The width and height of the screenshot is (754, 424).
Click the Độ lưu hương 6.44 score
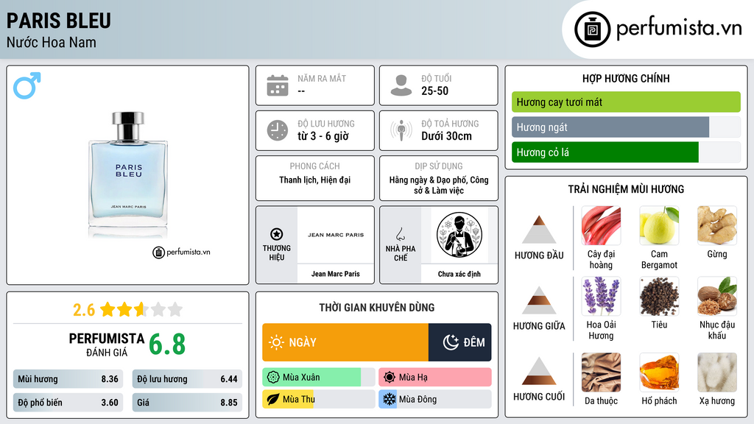pyautogui.click(x=187, y=379)
